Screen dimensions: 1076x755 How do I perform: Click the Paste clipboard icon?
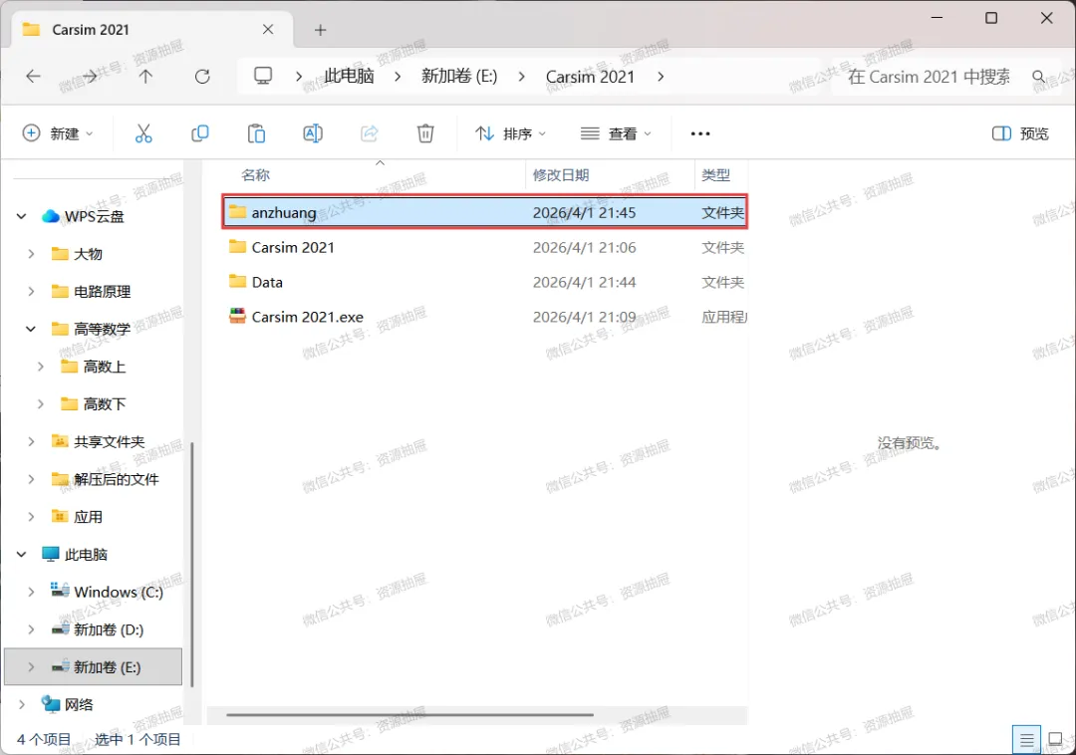[x=256, y=133]
